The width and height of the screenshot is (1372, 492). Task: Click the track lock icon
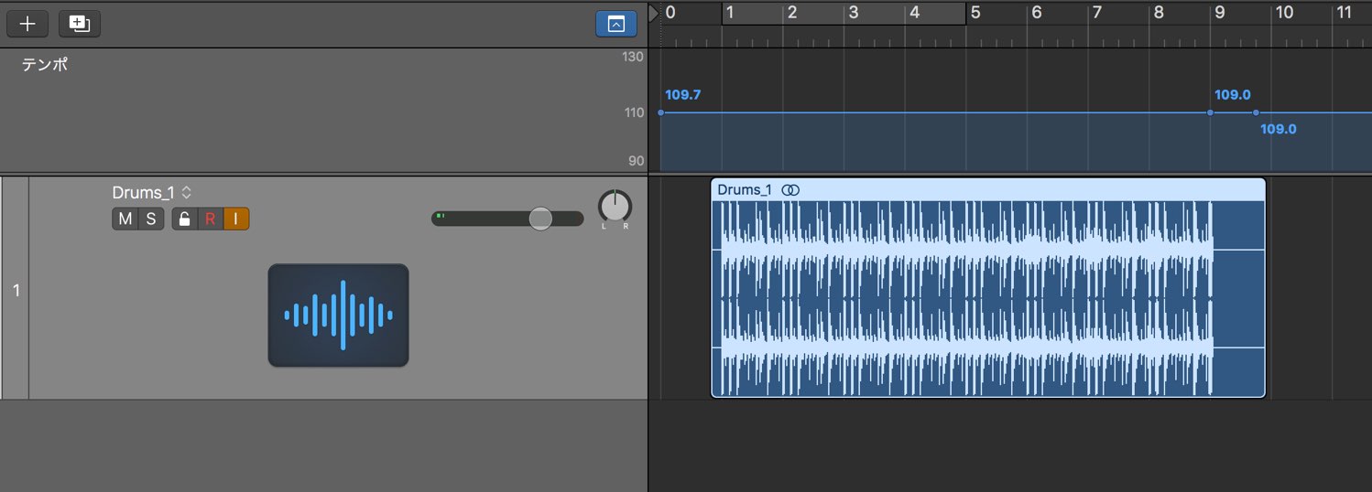[x=185, y=219]
